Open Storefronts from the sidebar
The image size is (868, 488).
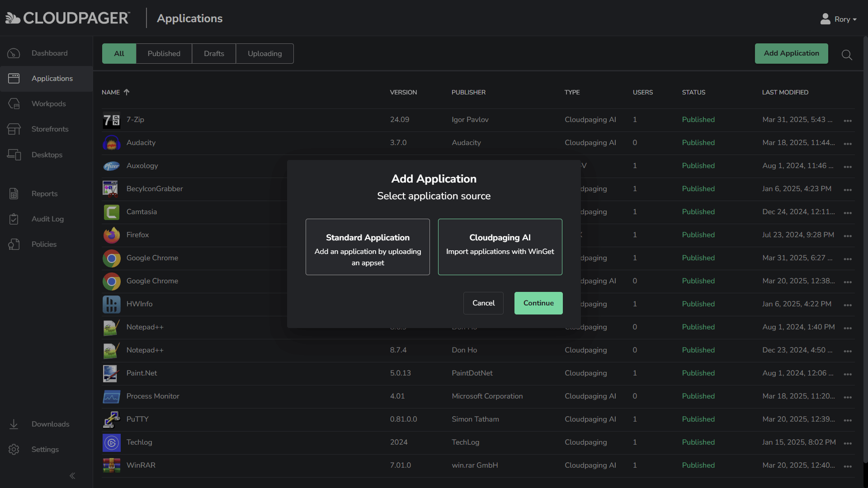click(51, 129)
